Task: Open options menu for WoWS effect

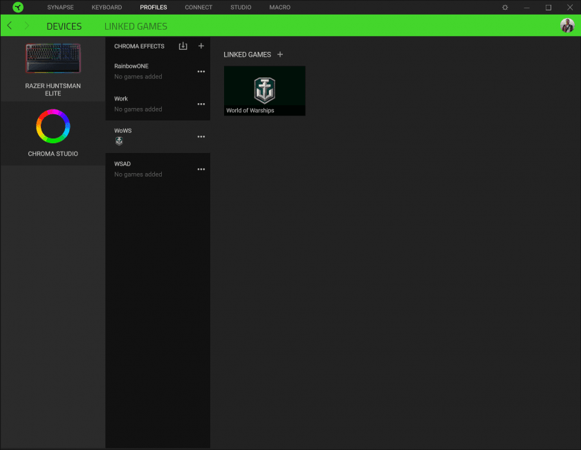Action: click(x=201, y=137)
